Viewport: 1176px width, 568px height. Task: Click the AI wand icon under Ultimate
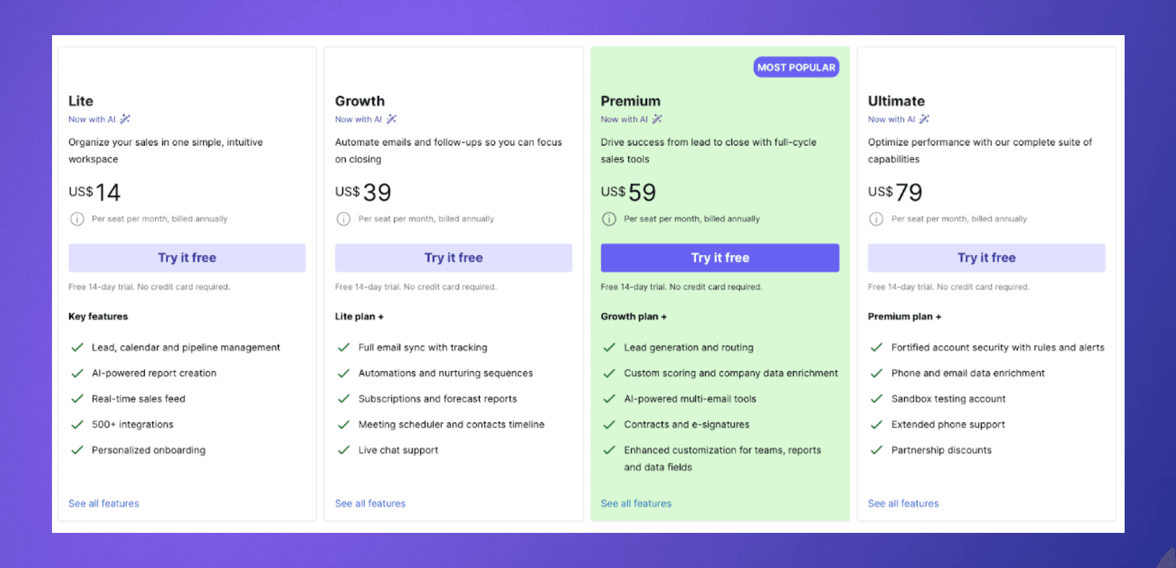(x=925, y=119)
